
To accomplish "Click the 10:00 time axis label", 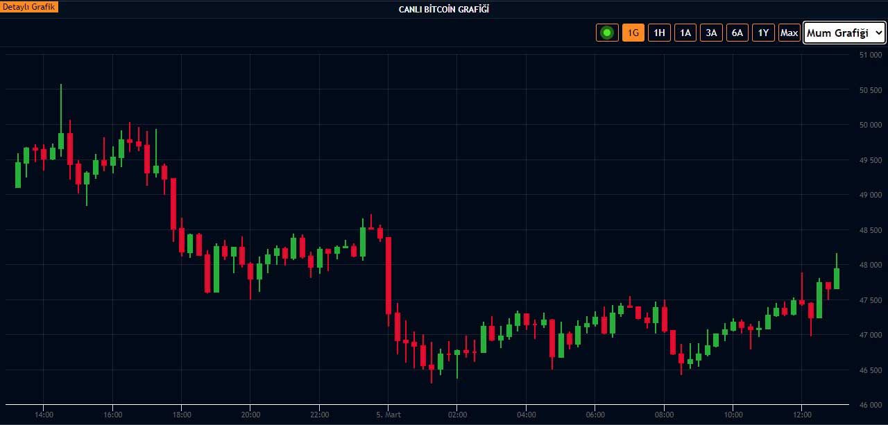I will click(733, 415).
